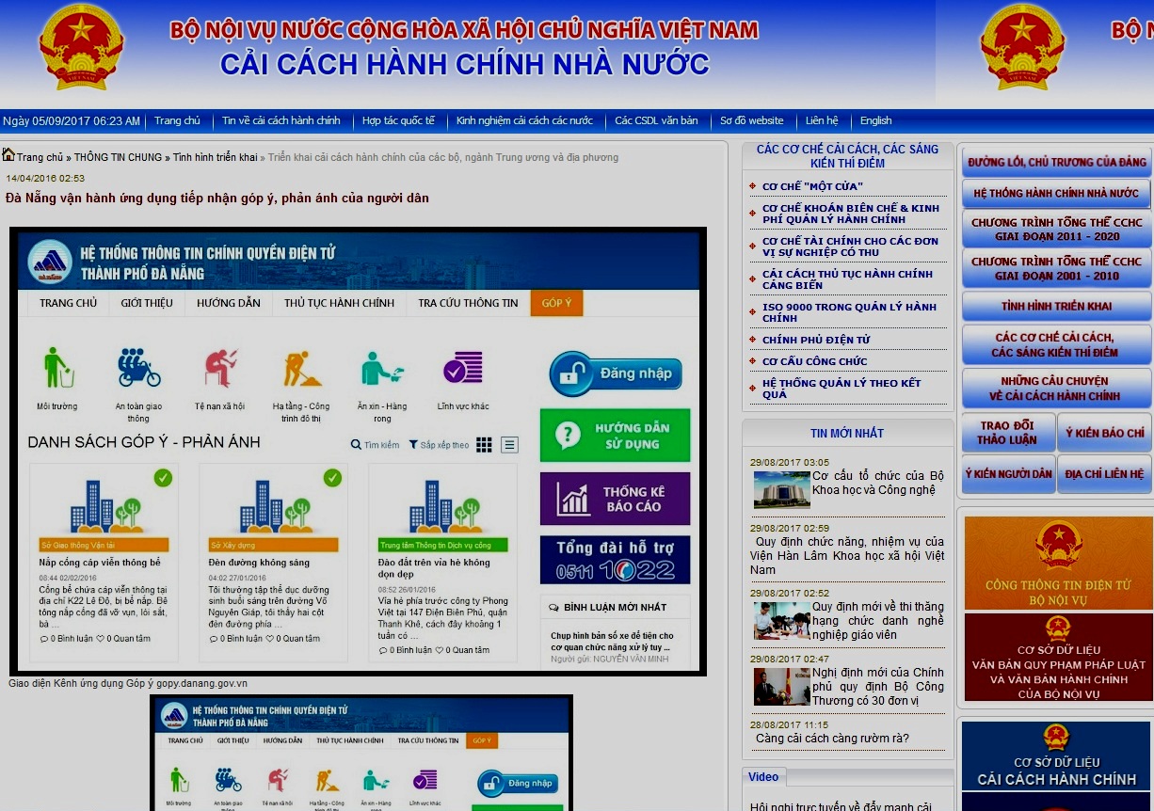Screen dimensions: 1154x811
Task: Open CHÍNH PHỦ ĐIỆN TỬ link
Action: (x=816, y=340)
